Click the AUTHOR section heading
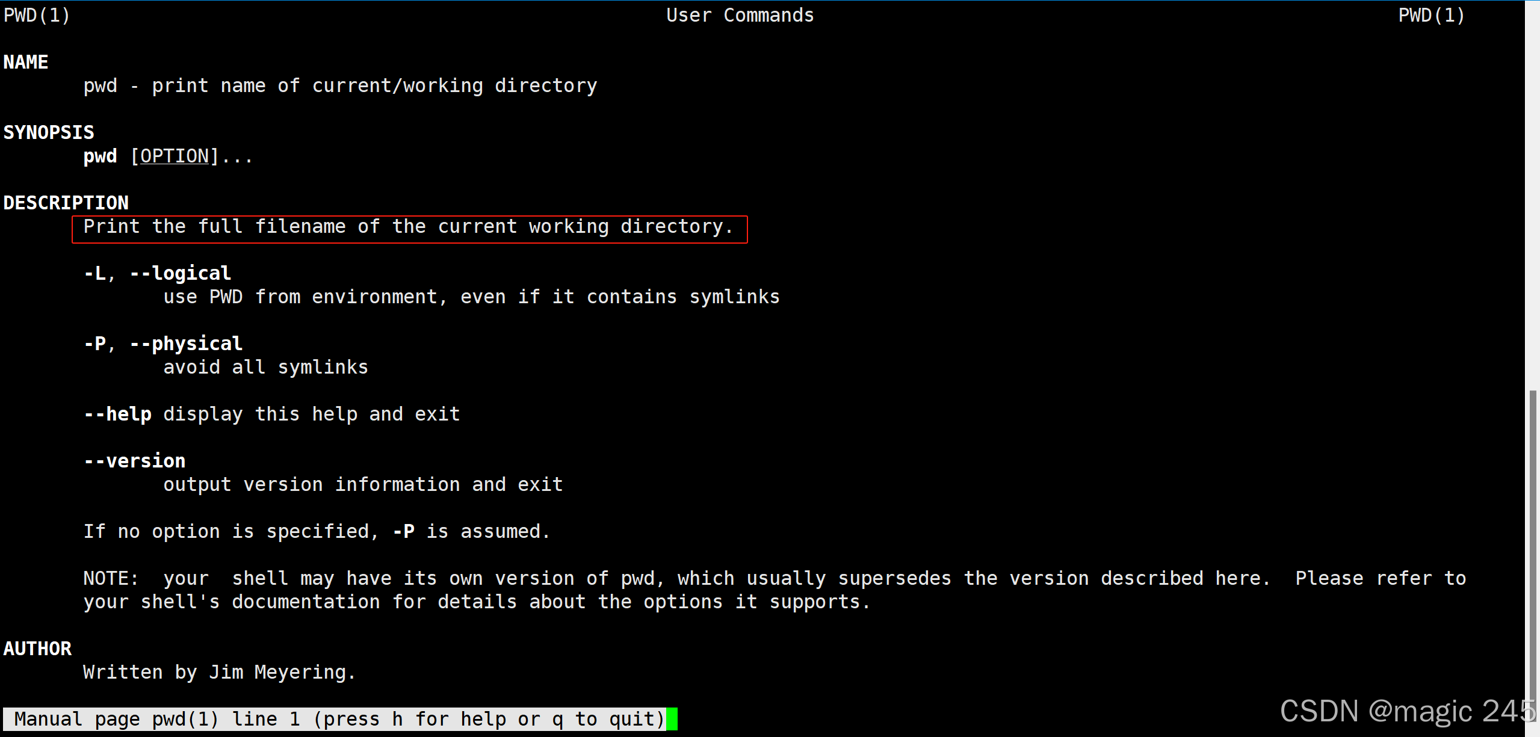 pyautogui.click(x=37, y=649)
